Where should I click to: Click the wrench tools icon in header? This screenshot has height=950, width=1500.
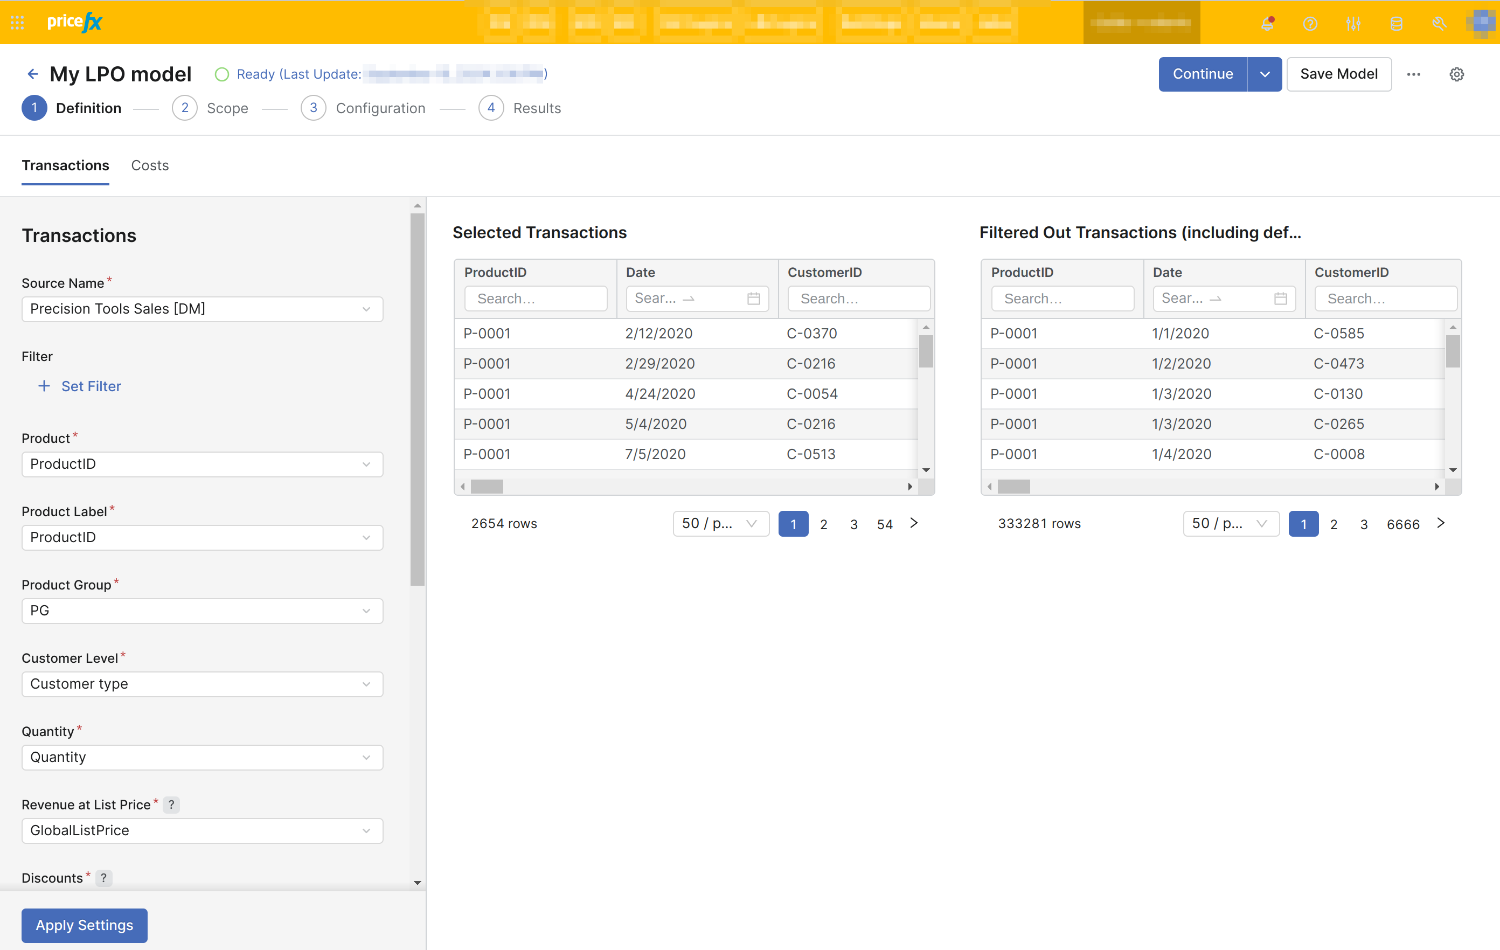pos(1439,24)
